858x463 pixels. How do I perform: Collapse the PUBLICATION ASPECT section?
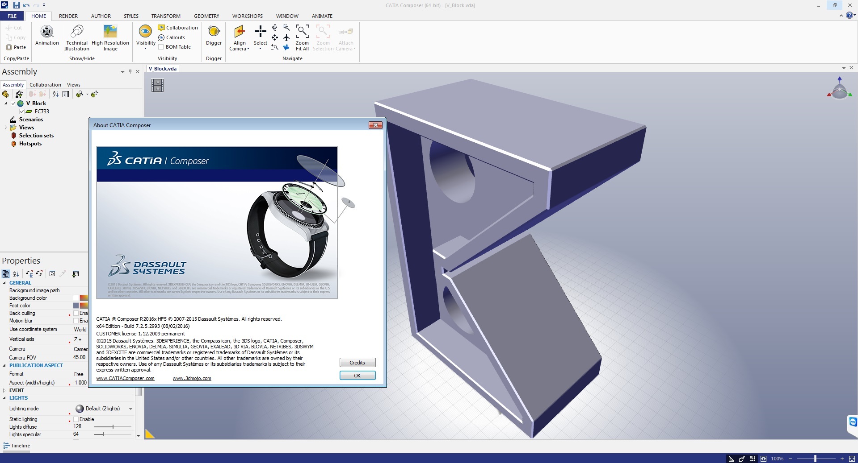[4, 365]
